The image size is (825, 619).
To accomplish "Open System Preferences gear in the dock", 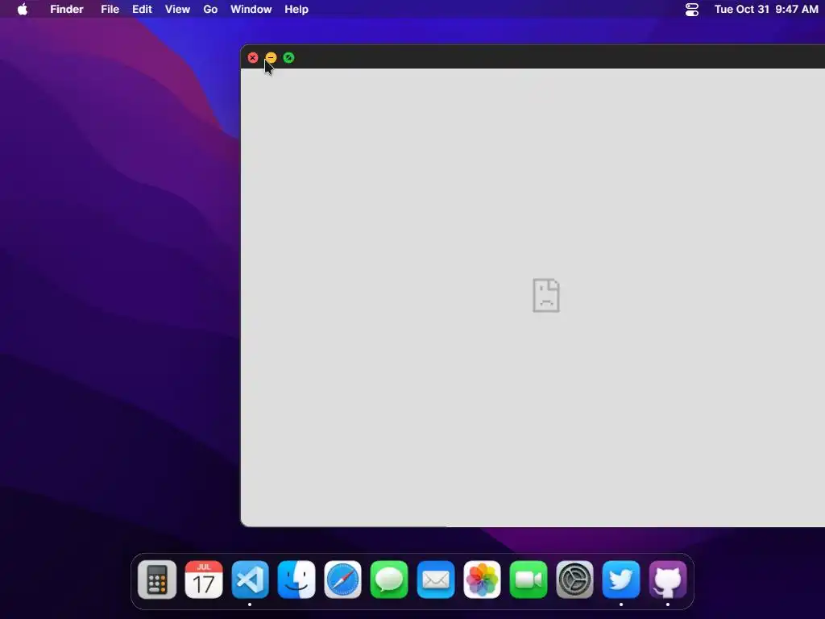I will (574, 580).
